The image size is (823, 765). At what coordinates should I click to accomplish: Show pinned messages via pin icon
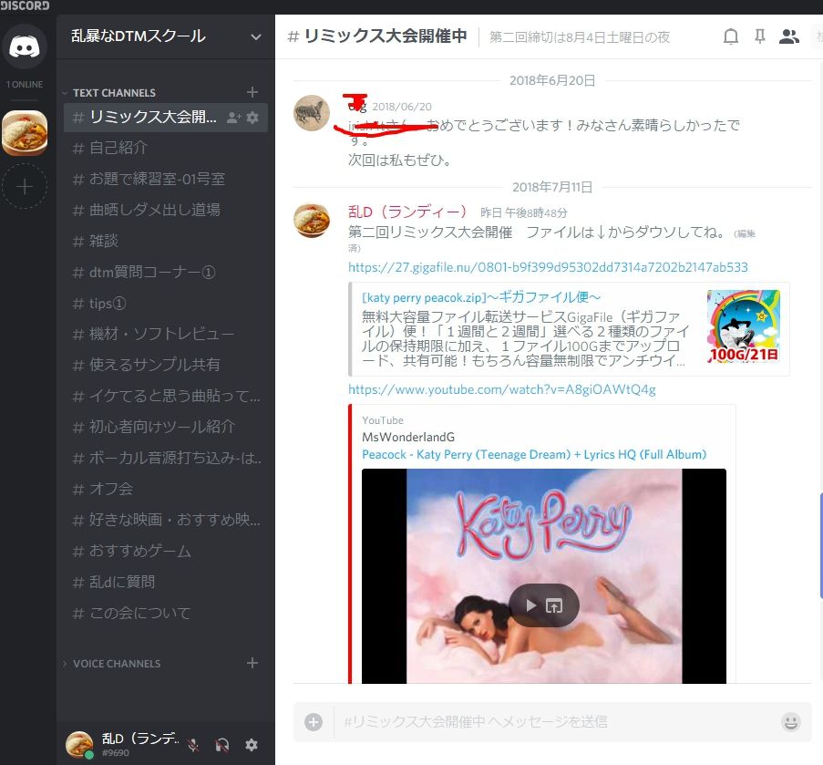point(759,36)
